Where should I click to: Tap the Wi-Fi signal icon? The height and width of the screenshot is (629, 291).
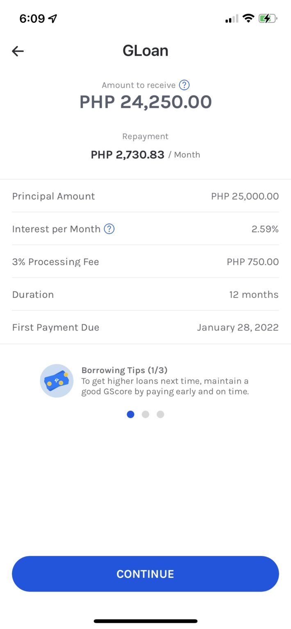point(248,18)
